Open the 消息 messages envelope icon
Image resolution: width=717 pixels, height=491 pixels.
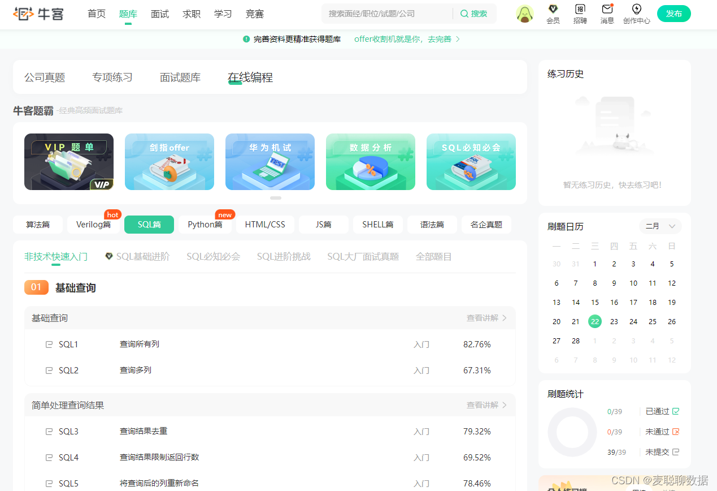pos(607,10)
